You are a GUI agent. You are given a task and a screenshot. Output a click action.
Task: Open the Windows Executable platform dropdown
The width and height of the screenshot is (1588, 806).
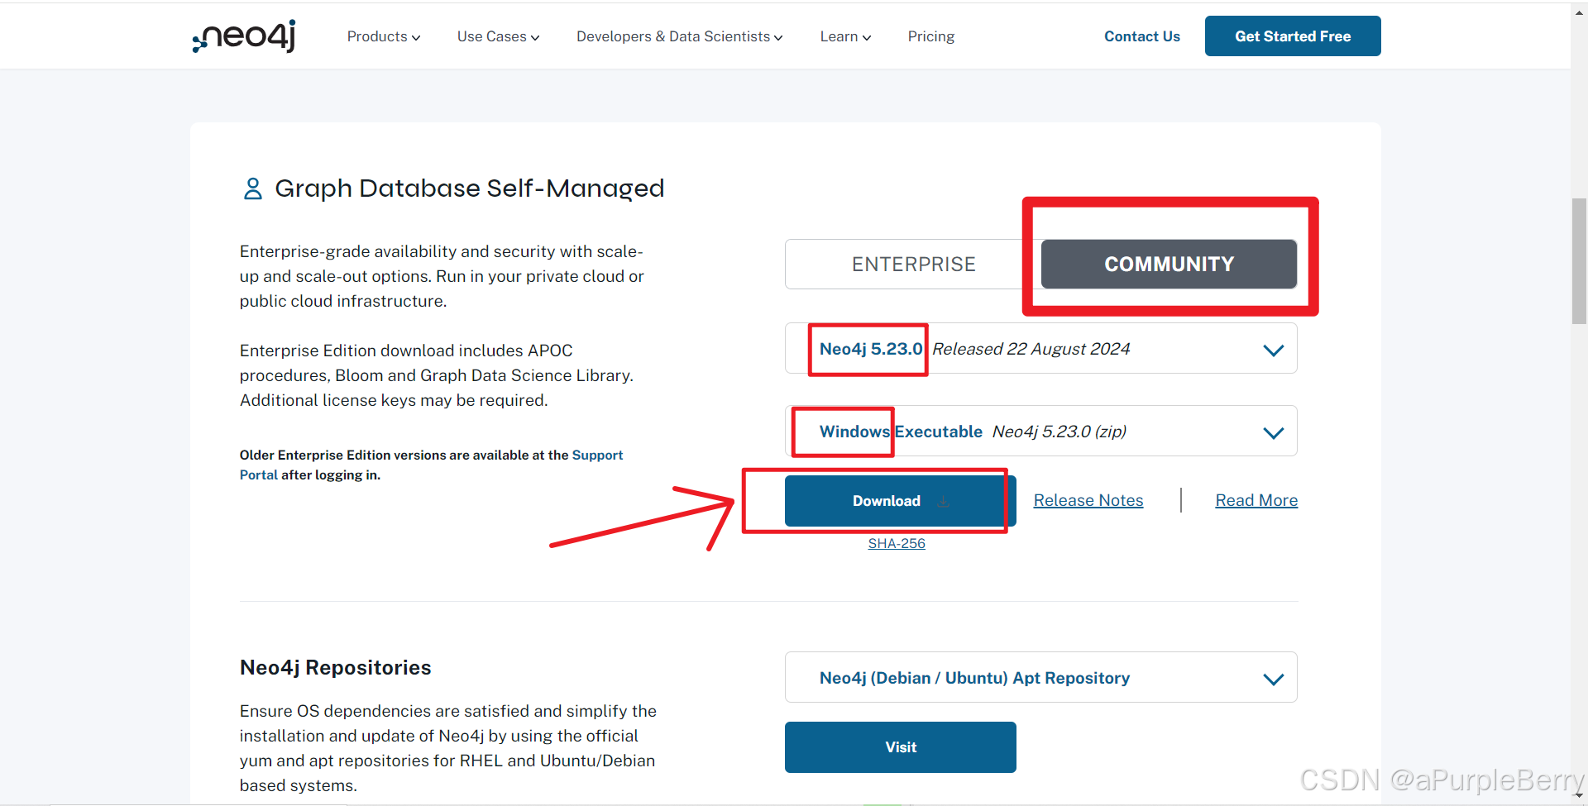tap(1040, 431)
